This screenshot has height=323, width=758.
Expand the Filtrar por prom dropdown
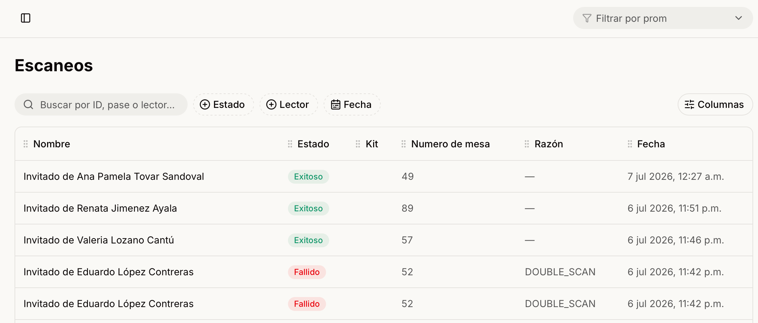pos(663,18)
